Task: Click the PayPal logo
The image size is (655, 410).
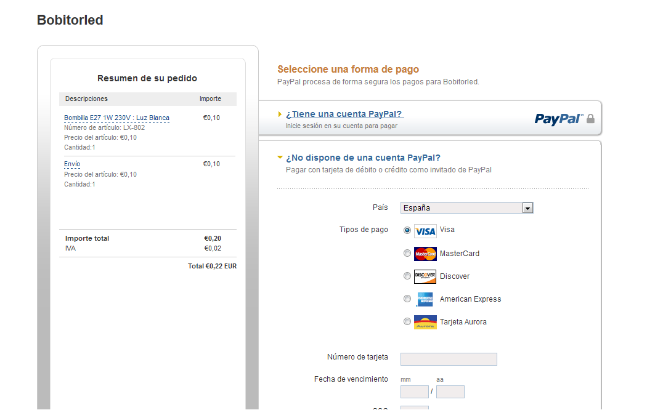Action: coord(558,119)
